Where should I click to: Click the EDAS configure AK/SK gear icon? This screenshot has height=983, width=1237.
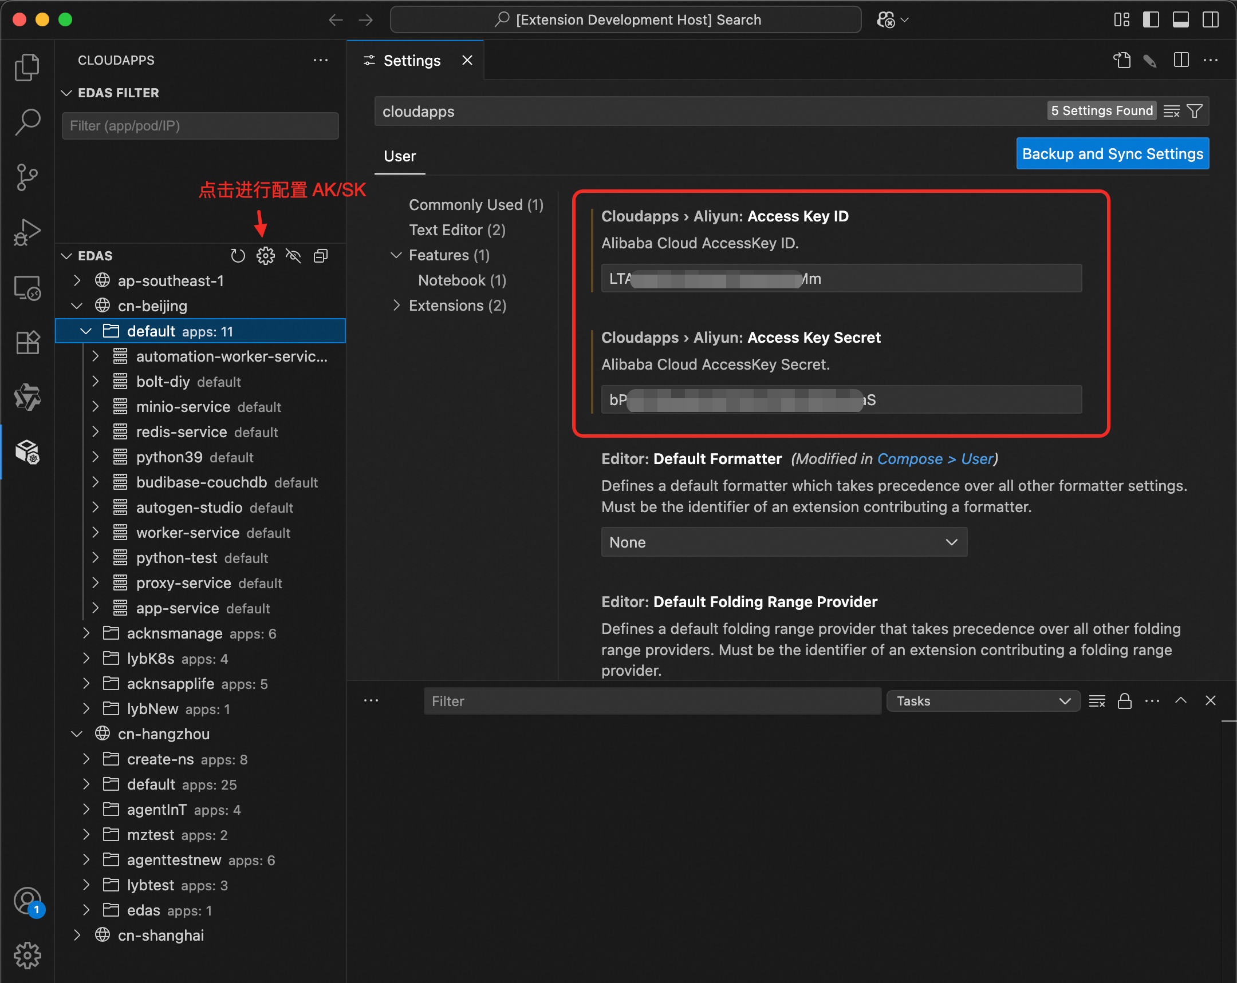click(265, 256)
